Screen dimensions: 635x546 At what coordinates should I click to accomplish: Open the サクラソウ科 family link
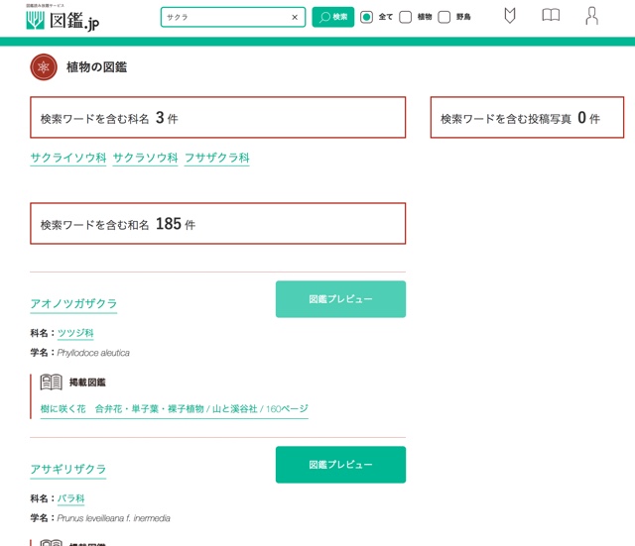(x=146, y=158)
